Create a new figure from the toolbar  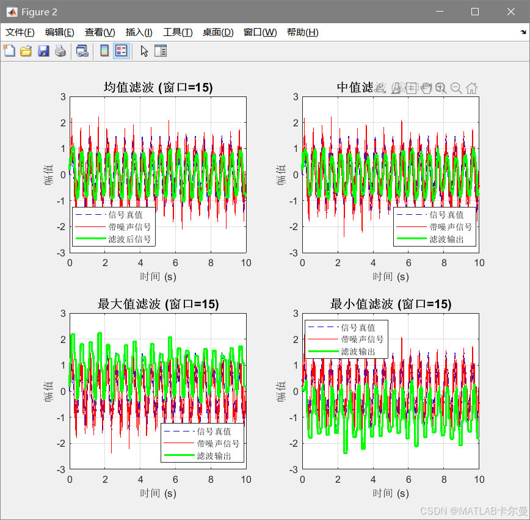[x=9, y=51]
